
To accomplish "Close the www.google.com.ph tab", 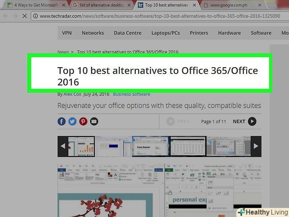I will pyautogui.click(x=260, y=5).
